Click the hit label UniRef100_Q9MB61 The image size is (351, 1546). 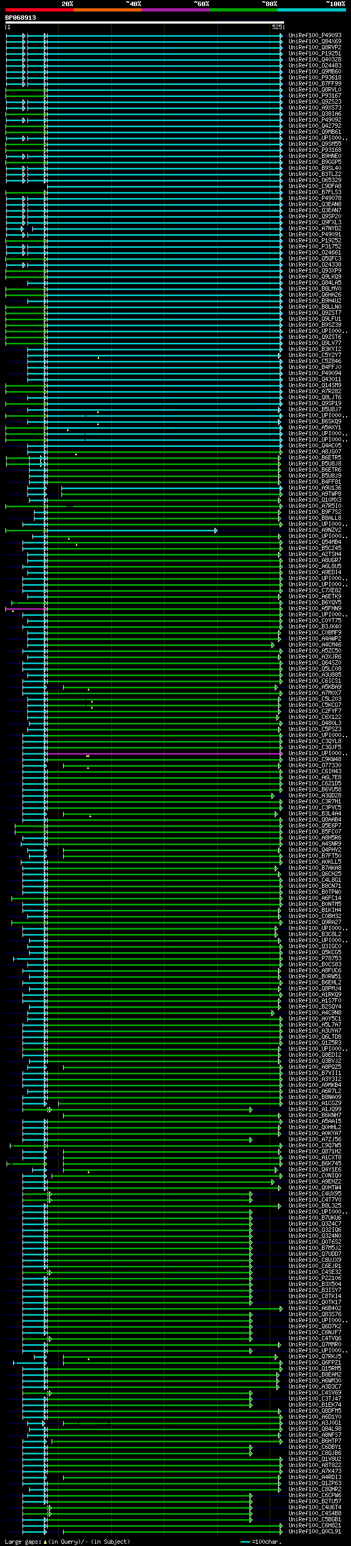(x=315, y=132)
